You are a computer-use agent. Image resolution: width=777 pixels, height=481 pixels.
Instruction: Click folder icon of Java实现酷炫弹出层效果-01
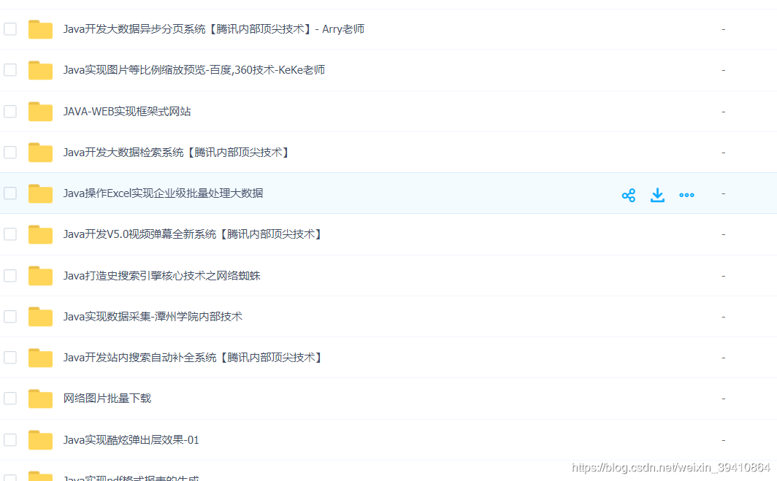(41, 440)
